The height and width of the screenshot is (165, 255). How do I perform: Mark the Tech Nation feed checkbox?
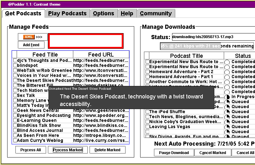click(x=15, y=91)
